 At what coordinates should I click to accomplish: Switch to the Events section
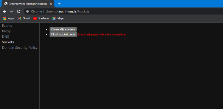7,26
